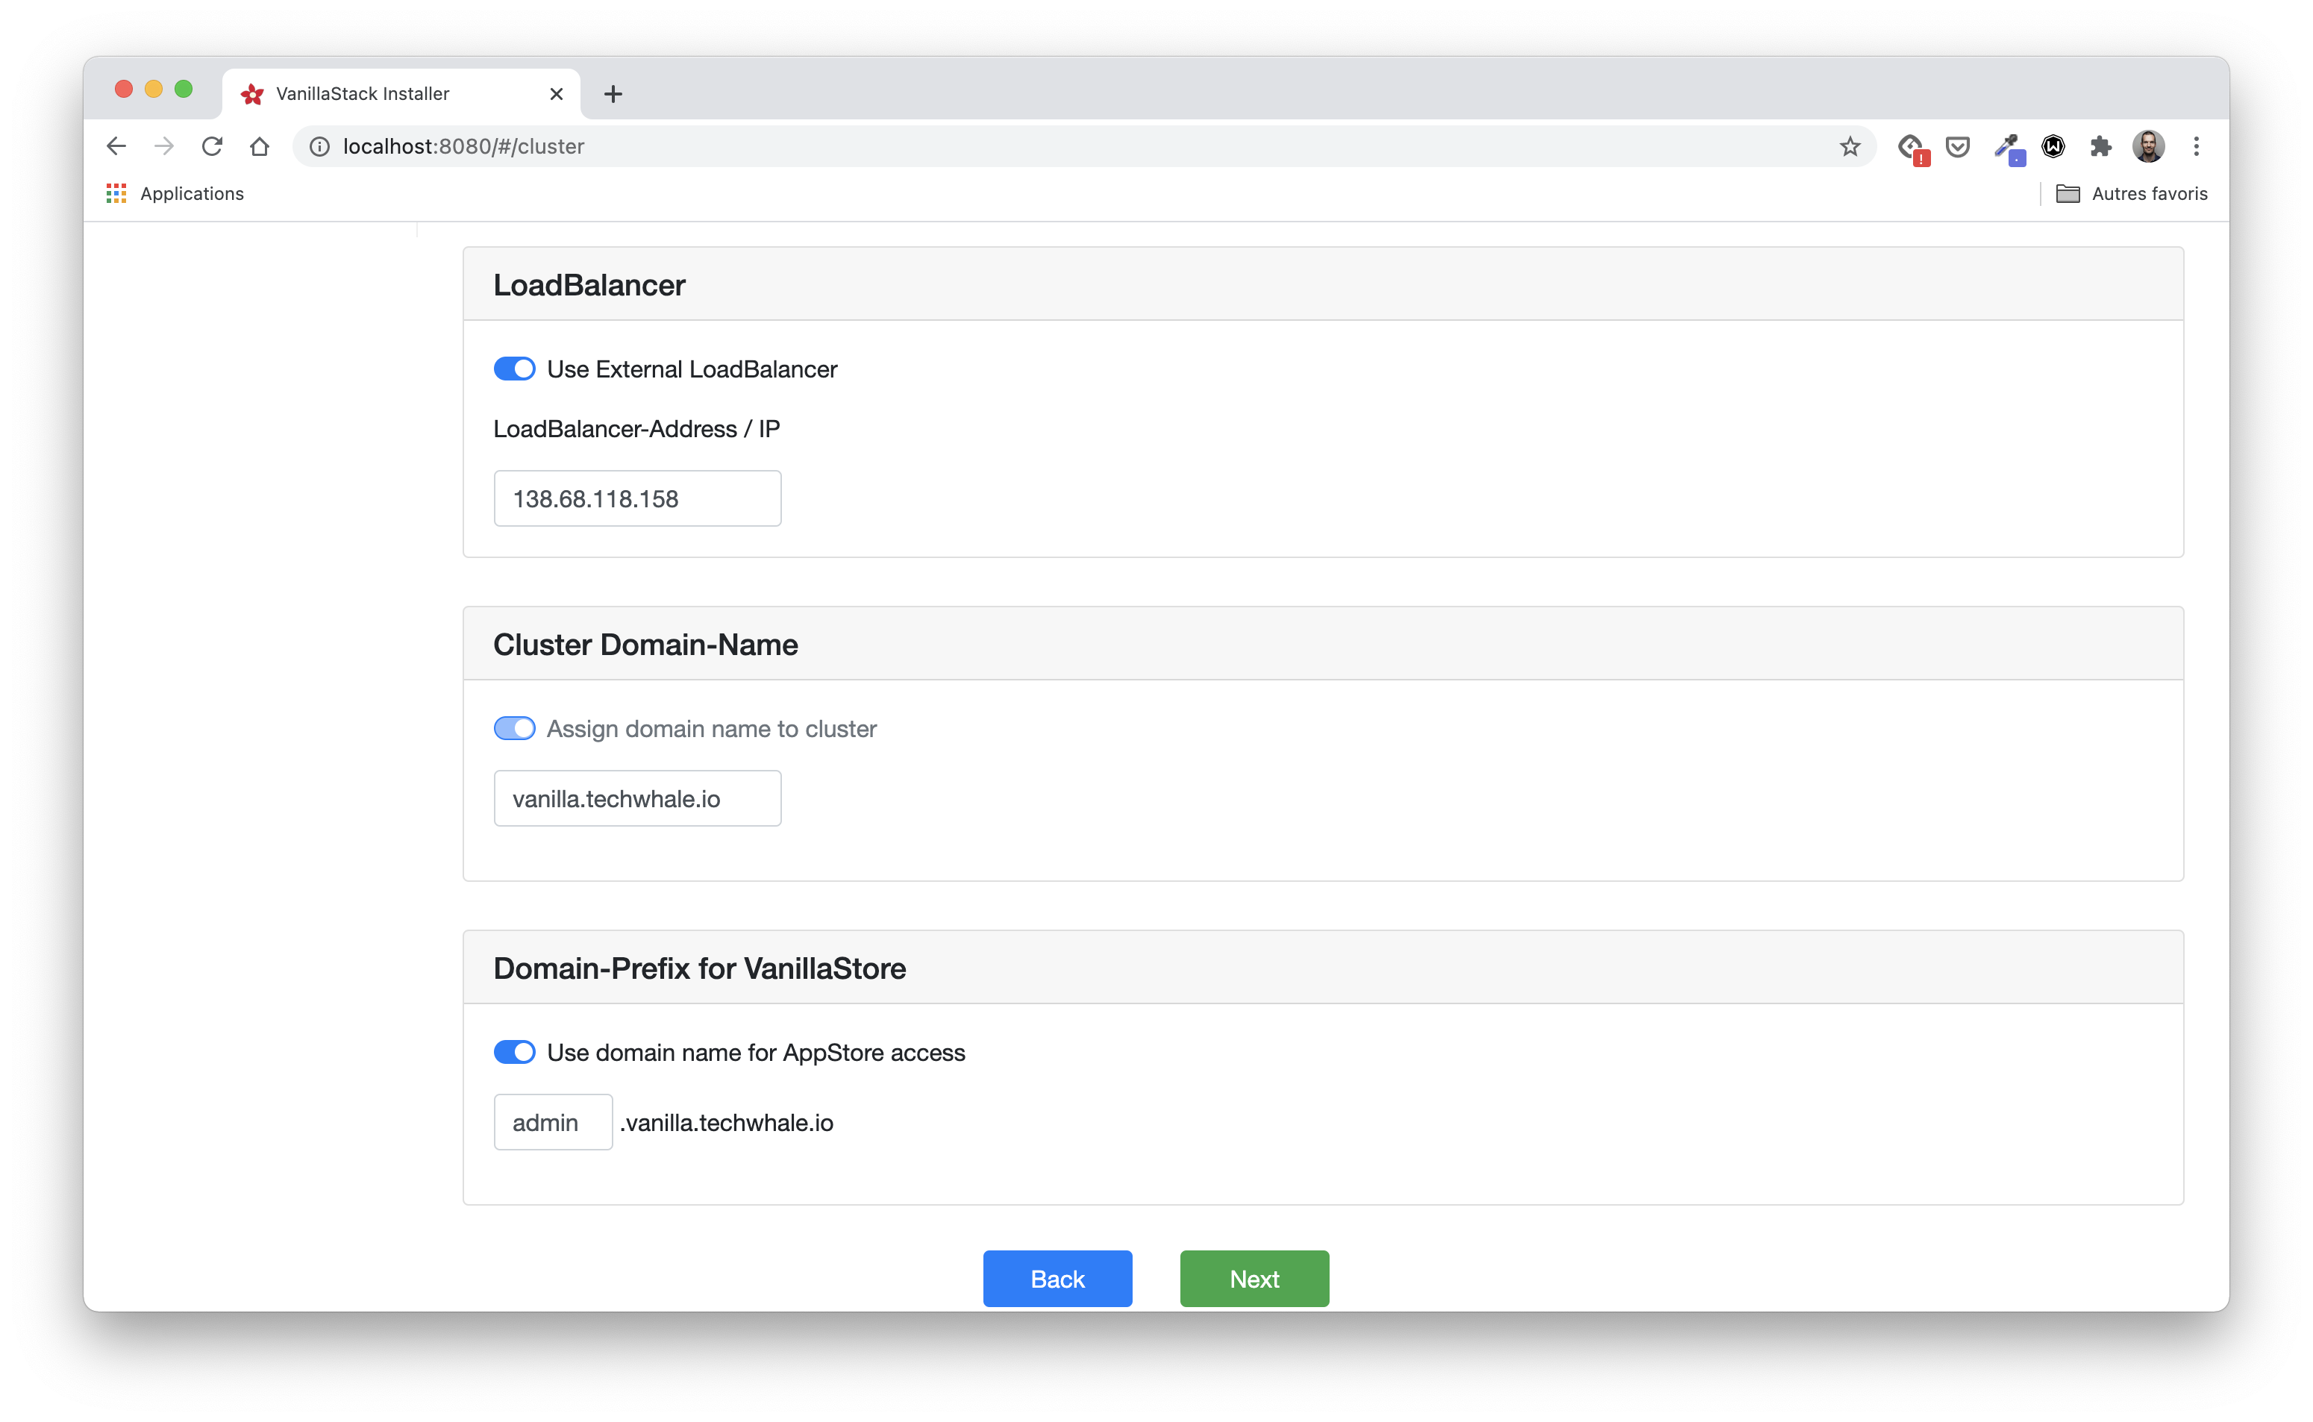The width and height of the screenshot is (2313, 1422).
Task: Click the Domain-Prefix for VanillaStore heading
Action: tap(699, 968)
